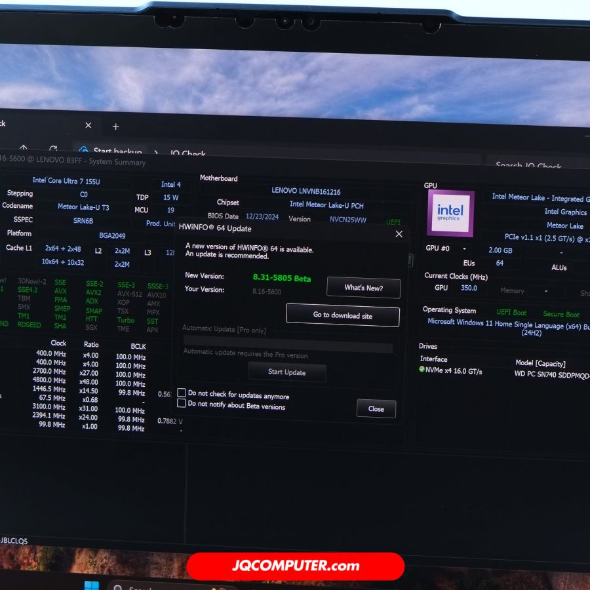This screenshot has width=590, height=590.
Task: Click the 'C0' stepping value
Action: pyautogui.click(x=83, y=194)
